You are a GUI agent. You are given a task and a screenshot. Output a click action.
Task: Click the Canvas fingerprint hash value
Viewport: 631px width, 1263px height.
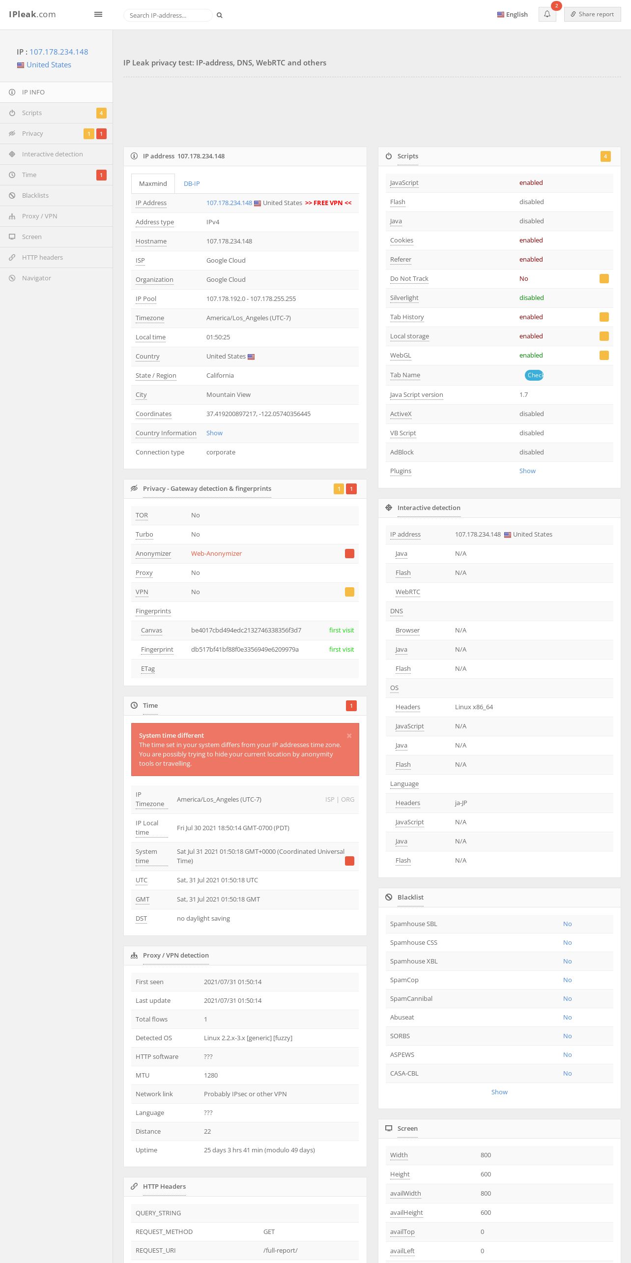point(246,630)
